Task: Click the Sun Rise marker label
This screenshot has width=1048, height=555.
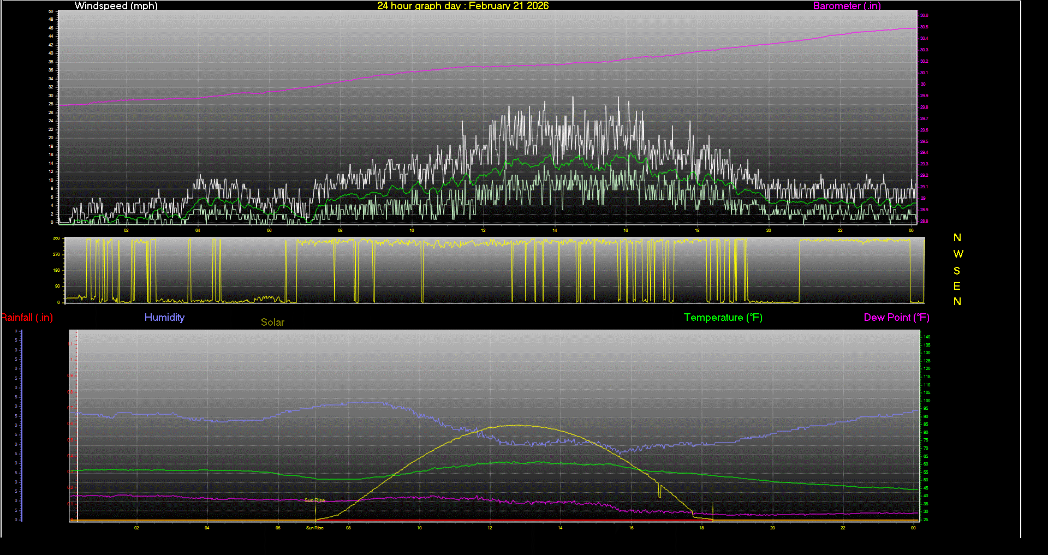Action: click(314, 499)
